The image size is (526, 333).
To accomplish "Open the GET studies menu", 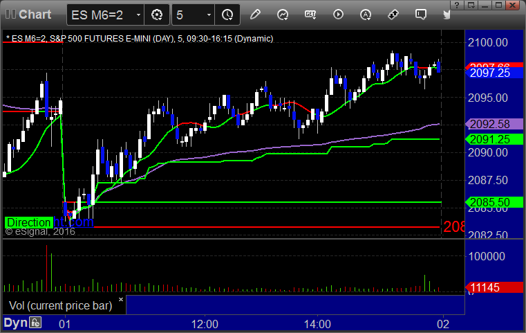I will (310, 15).
